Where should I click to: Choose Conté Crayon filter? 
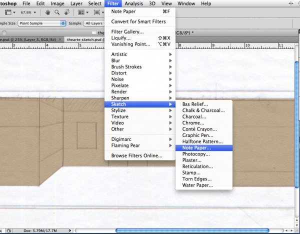click(204, 129)
